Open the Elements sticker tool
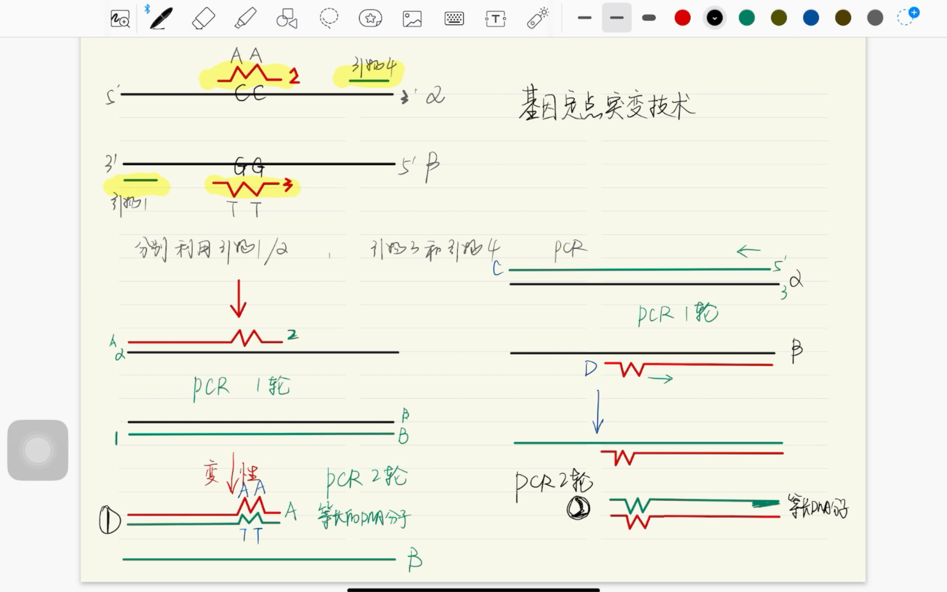947x592 pixels. (370, 18)
